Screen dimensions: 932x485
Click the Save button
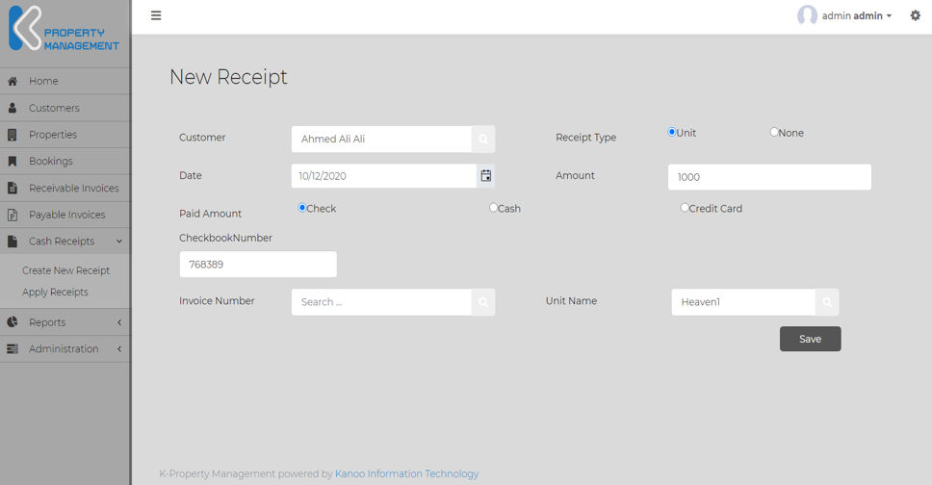[810, 339]
